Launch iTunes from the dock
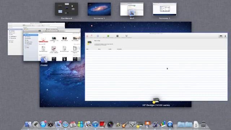231x130 pixels. (95, 124)
